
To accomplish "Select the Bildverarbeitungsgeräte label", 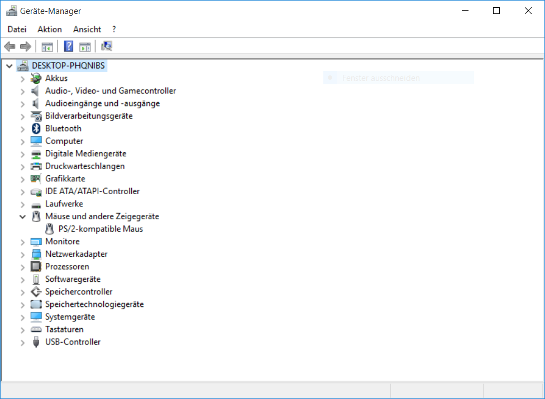I will [89, 116].
